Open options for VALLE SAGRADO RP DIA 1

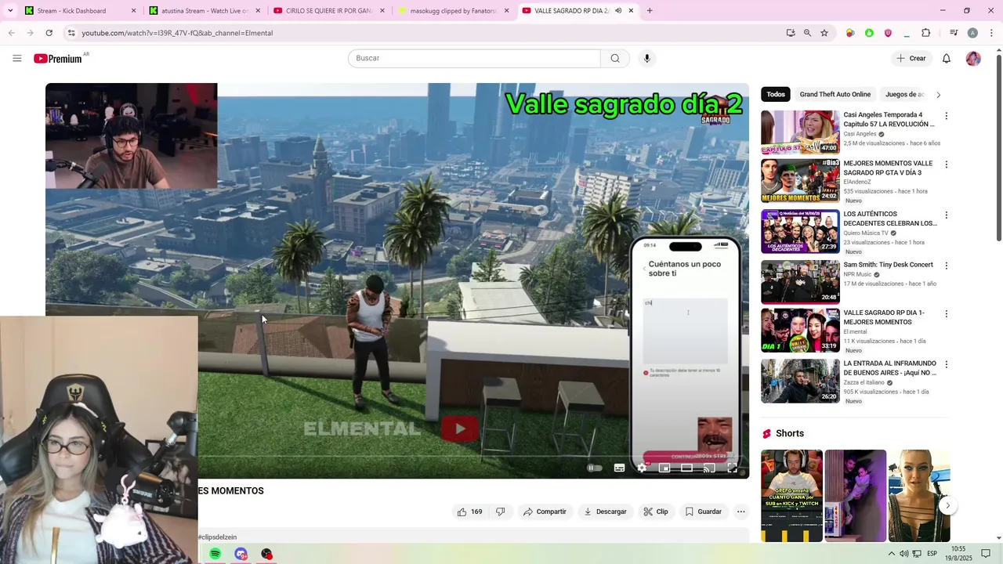(946, 314)
